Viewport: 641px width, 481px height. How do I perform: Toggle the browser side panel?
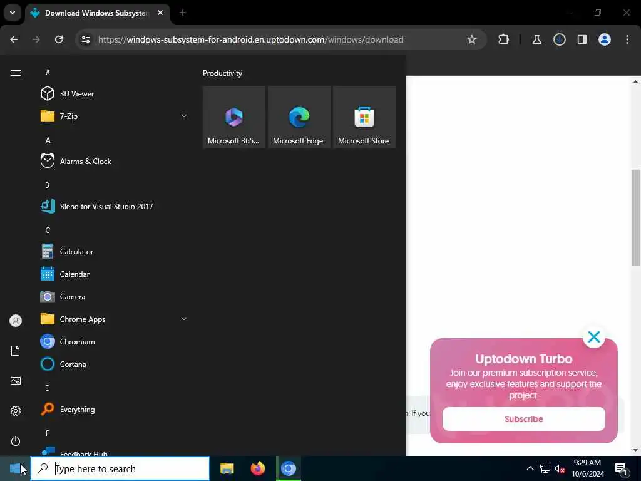582,39
